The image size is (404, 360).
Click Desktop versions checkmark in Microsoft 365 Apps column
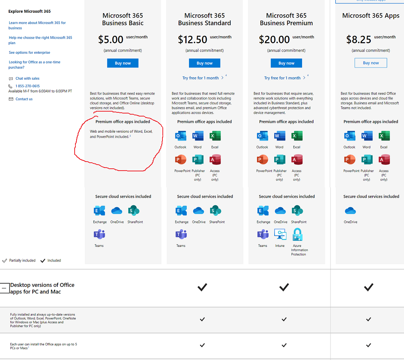point(369,287)
